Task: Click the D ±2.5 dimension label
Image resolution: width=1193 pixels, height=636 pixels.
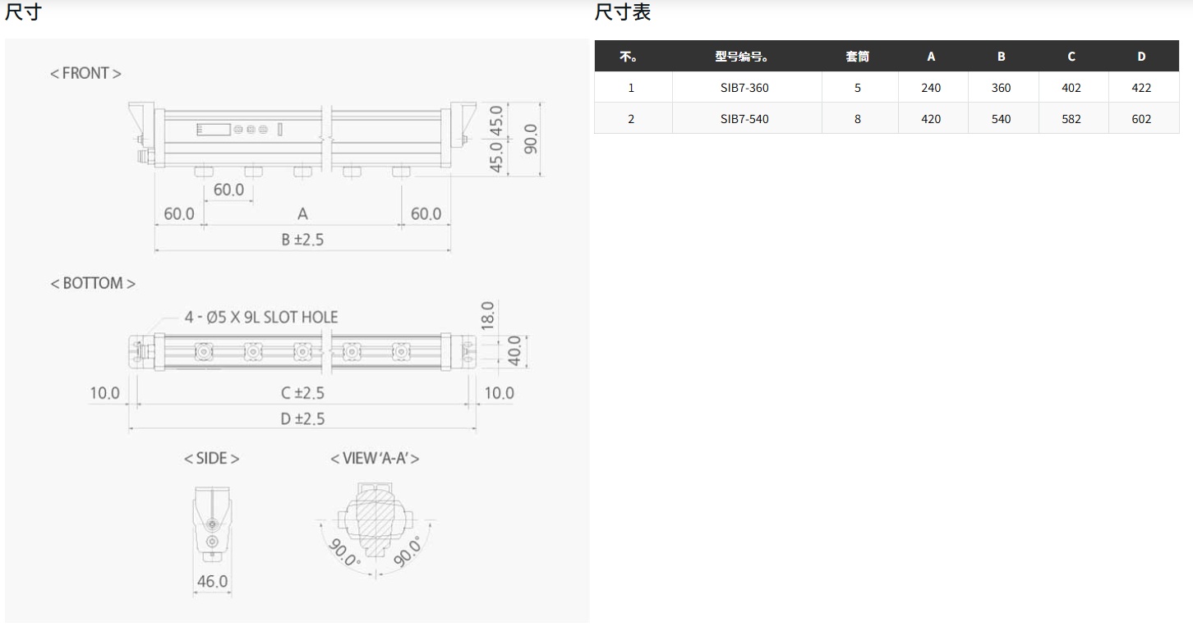Action: pos(302,419)
